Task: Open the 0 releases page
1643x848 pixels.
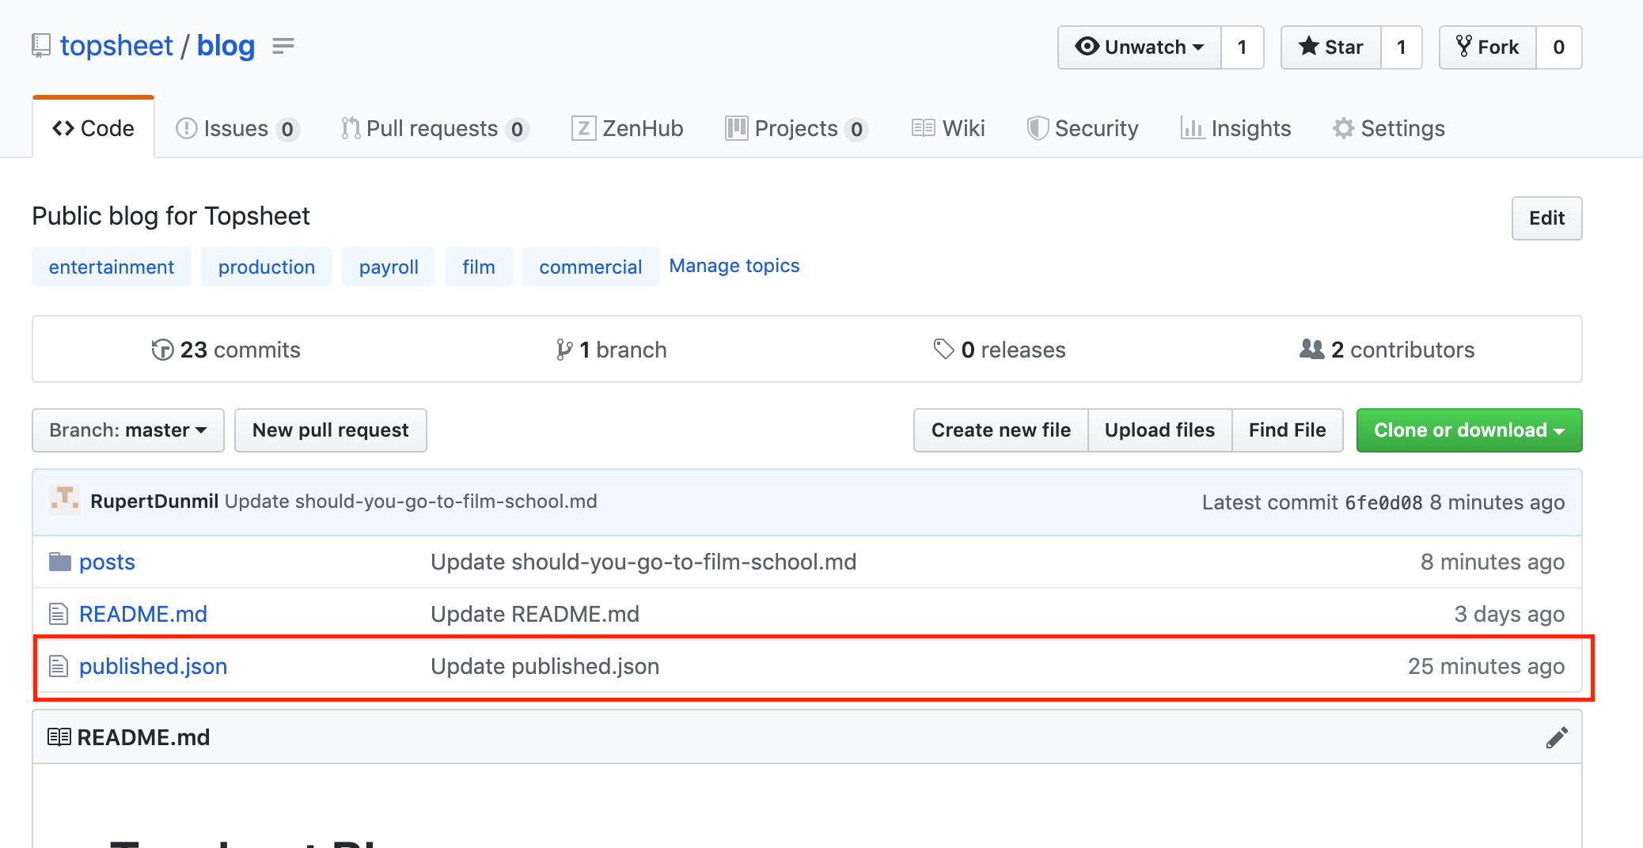Action: click(x=1000, y=350)
